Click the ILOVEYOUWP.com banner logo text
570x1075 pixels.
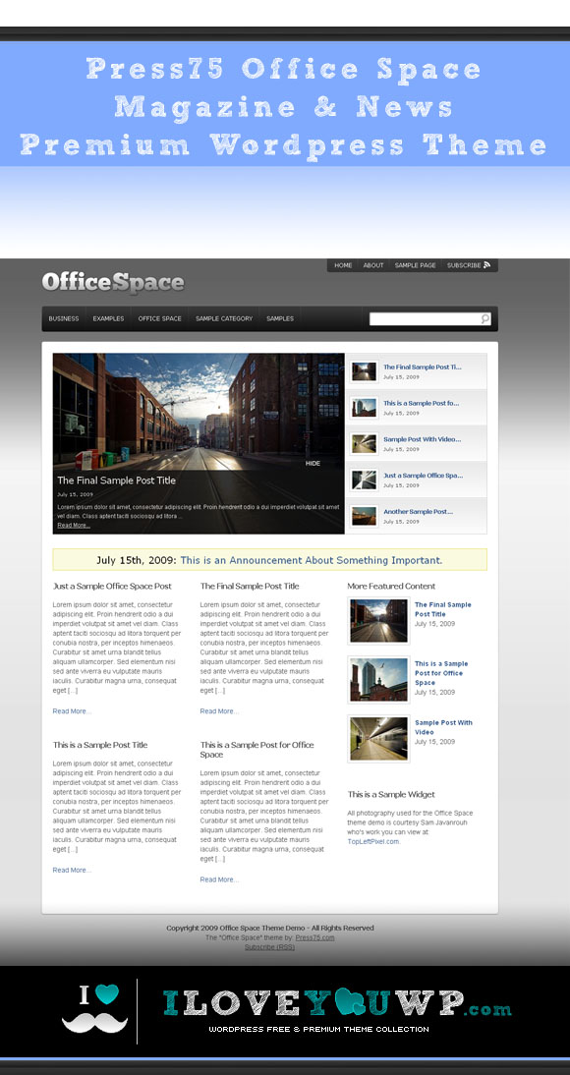(x=337, y=1003)
